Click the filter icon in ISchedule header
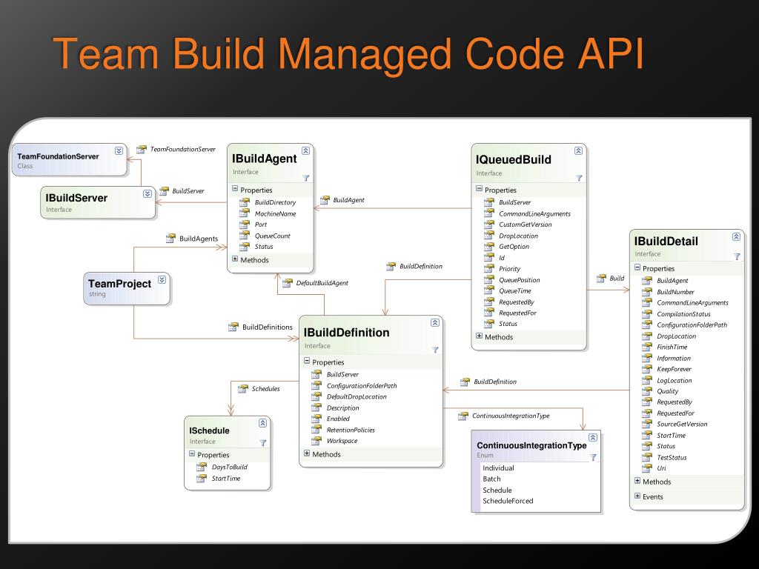 263,443
